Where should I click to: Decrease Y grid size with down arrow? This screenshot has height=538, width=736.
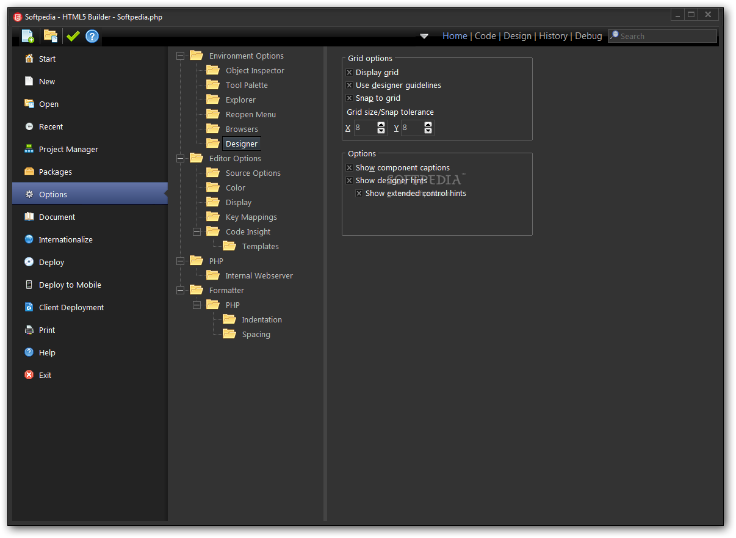(x=428, y=131)
